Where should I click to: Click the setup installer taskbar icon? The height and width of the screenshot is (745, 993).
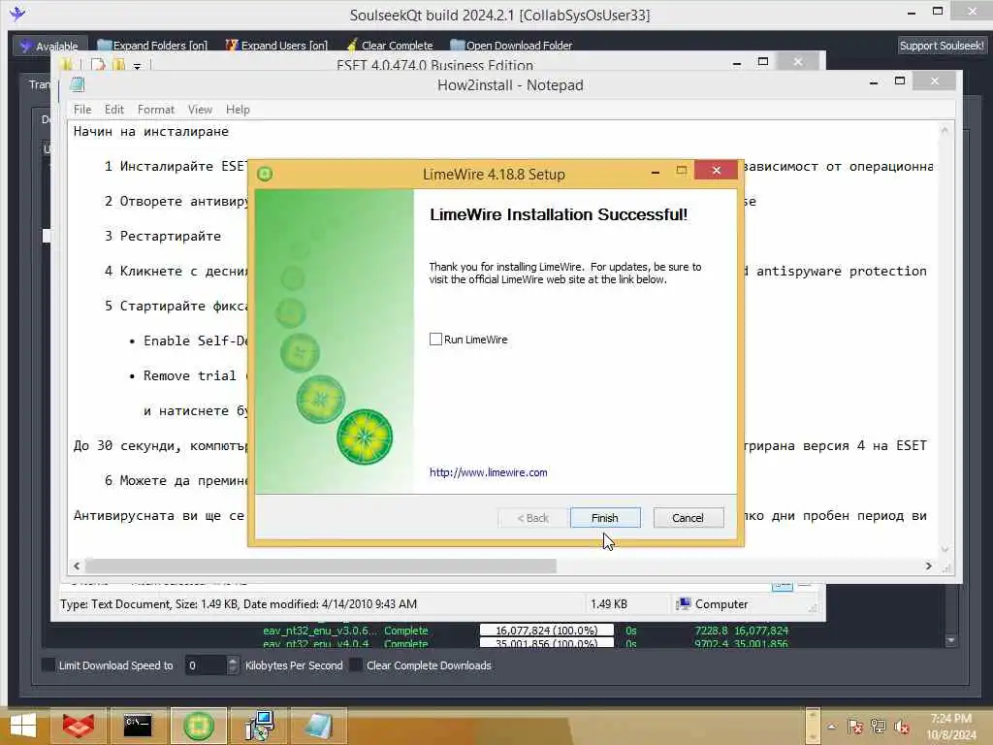(x=258, y=726)
